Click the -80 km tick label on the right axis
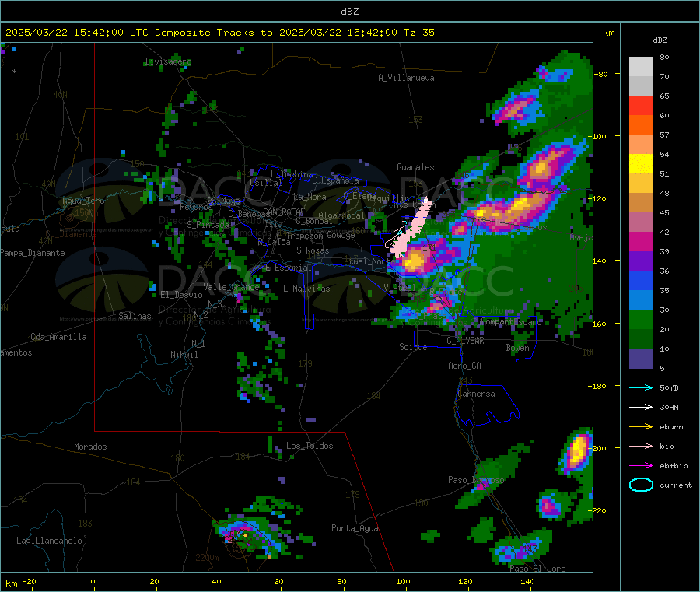Viewport: 700px width, 592px height. (x=601, y=74)
